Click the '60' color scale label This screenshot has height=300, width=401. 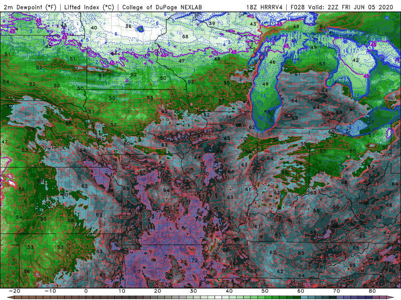pyautogui.click(x=301, y=291)
